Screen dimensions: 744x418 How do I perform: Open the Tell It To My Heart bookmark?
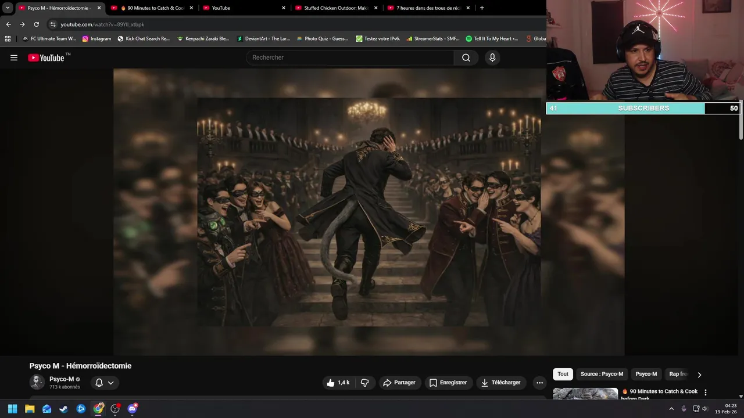coord(492,39)
